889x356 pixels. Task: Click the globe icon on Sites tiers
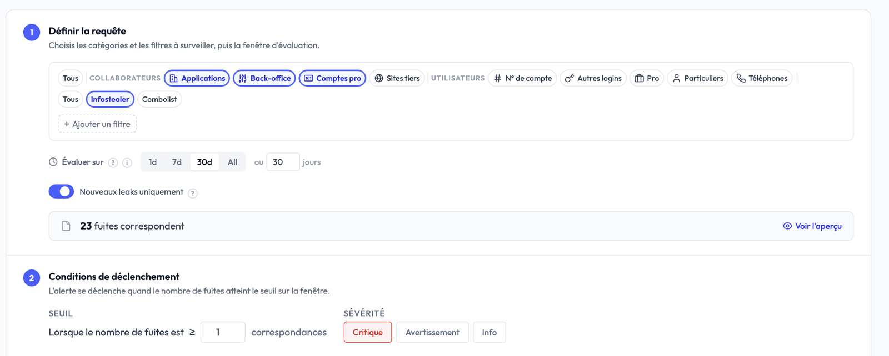tap(379, 78)
